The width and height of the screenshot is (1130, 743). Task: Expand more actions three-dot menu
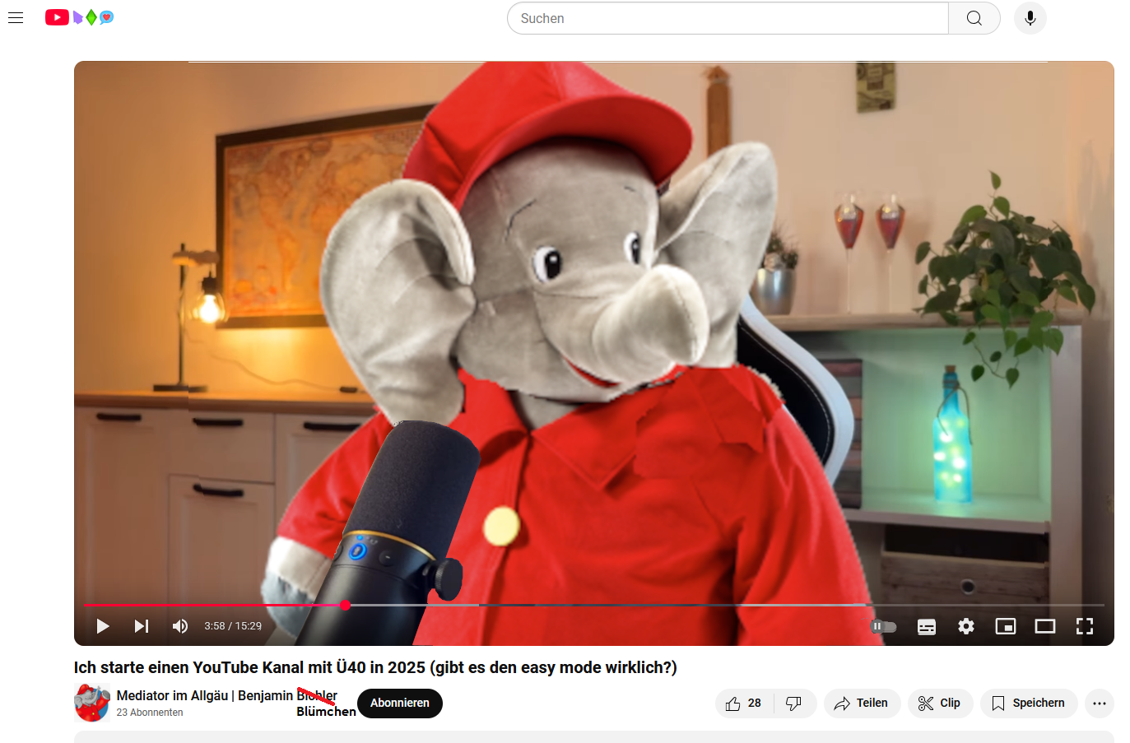click(x=1100, y=703)
